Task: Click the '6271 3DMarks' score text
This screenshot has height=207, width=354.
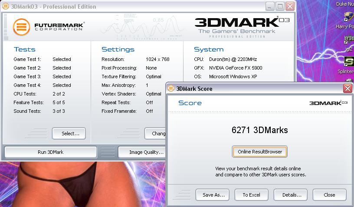Action: [x=259, y=130]
